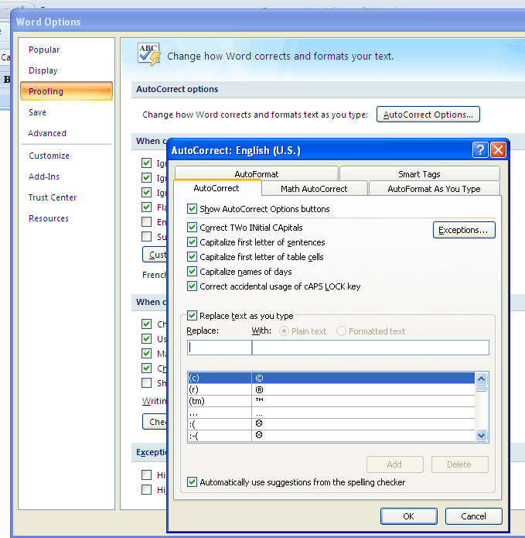Screen dimensions: 525x538
Task: Toggle Capitalize first letter of table cells
Action: coord(192,257)
